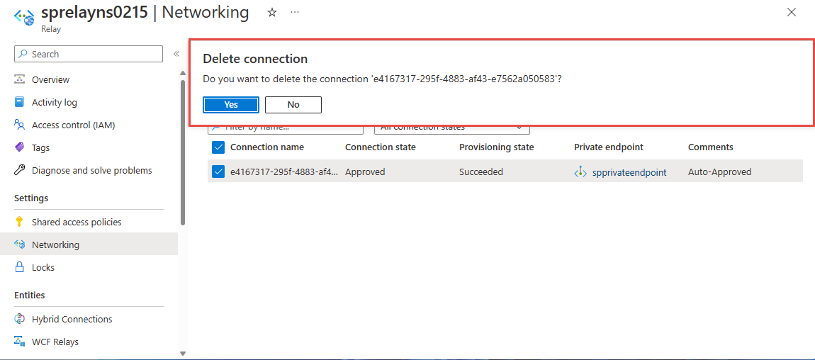Favorite the page with the star icon
Image resolution: width=815 pixels, height=360 pixels.
(x=272, y=13)
